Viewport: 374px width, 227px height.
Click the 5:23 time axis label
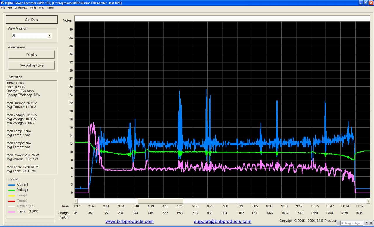click(180, 206)
